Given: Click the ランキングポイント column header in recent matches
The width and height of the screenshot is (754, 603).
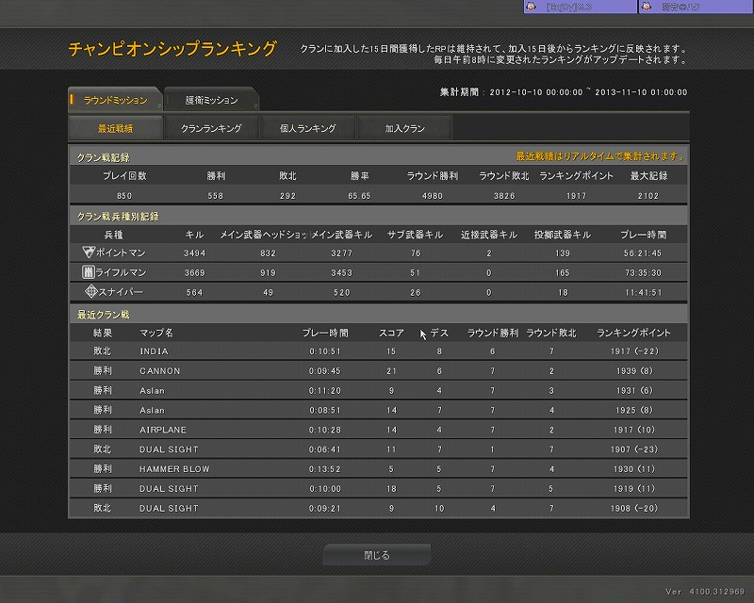Looking at the screenshot, I should (x=634, y=333).
